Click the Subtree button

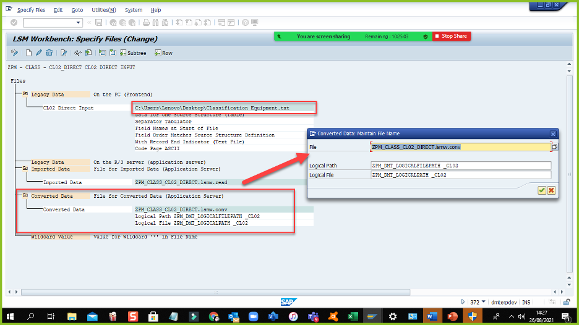pyautogui.click(x=132, y=53)
